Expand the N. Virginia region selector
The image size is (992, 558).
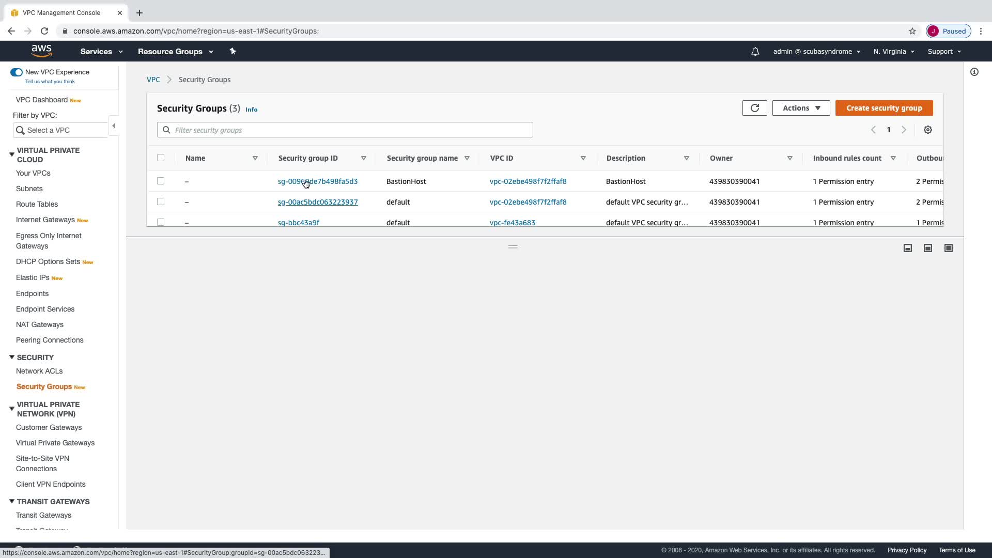893,52
